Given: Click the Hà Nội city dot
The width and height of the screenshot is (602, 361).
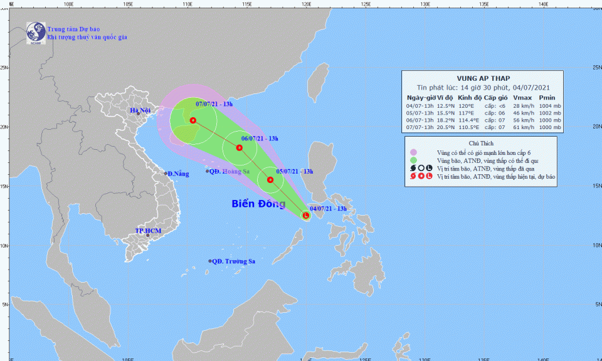Looking at the screenshot, I should tap(138, 113).
